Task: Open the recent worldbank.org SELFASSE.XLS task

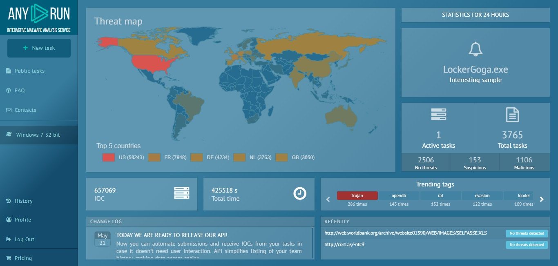Action: coord(406,233)
